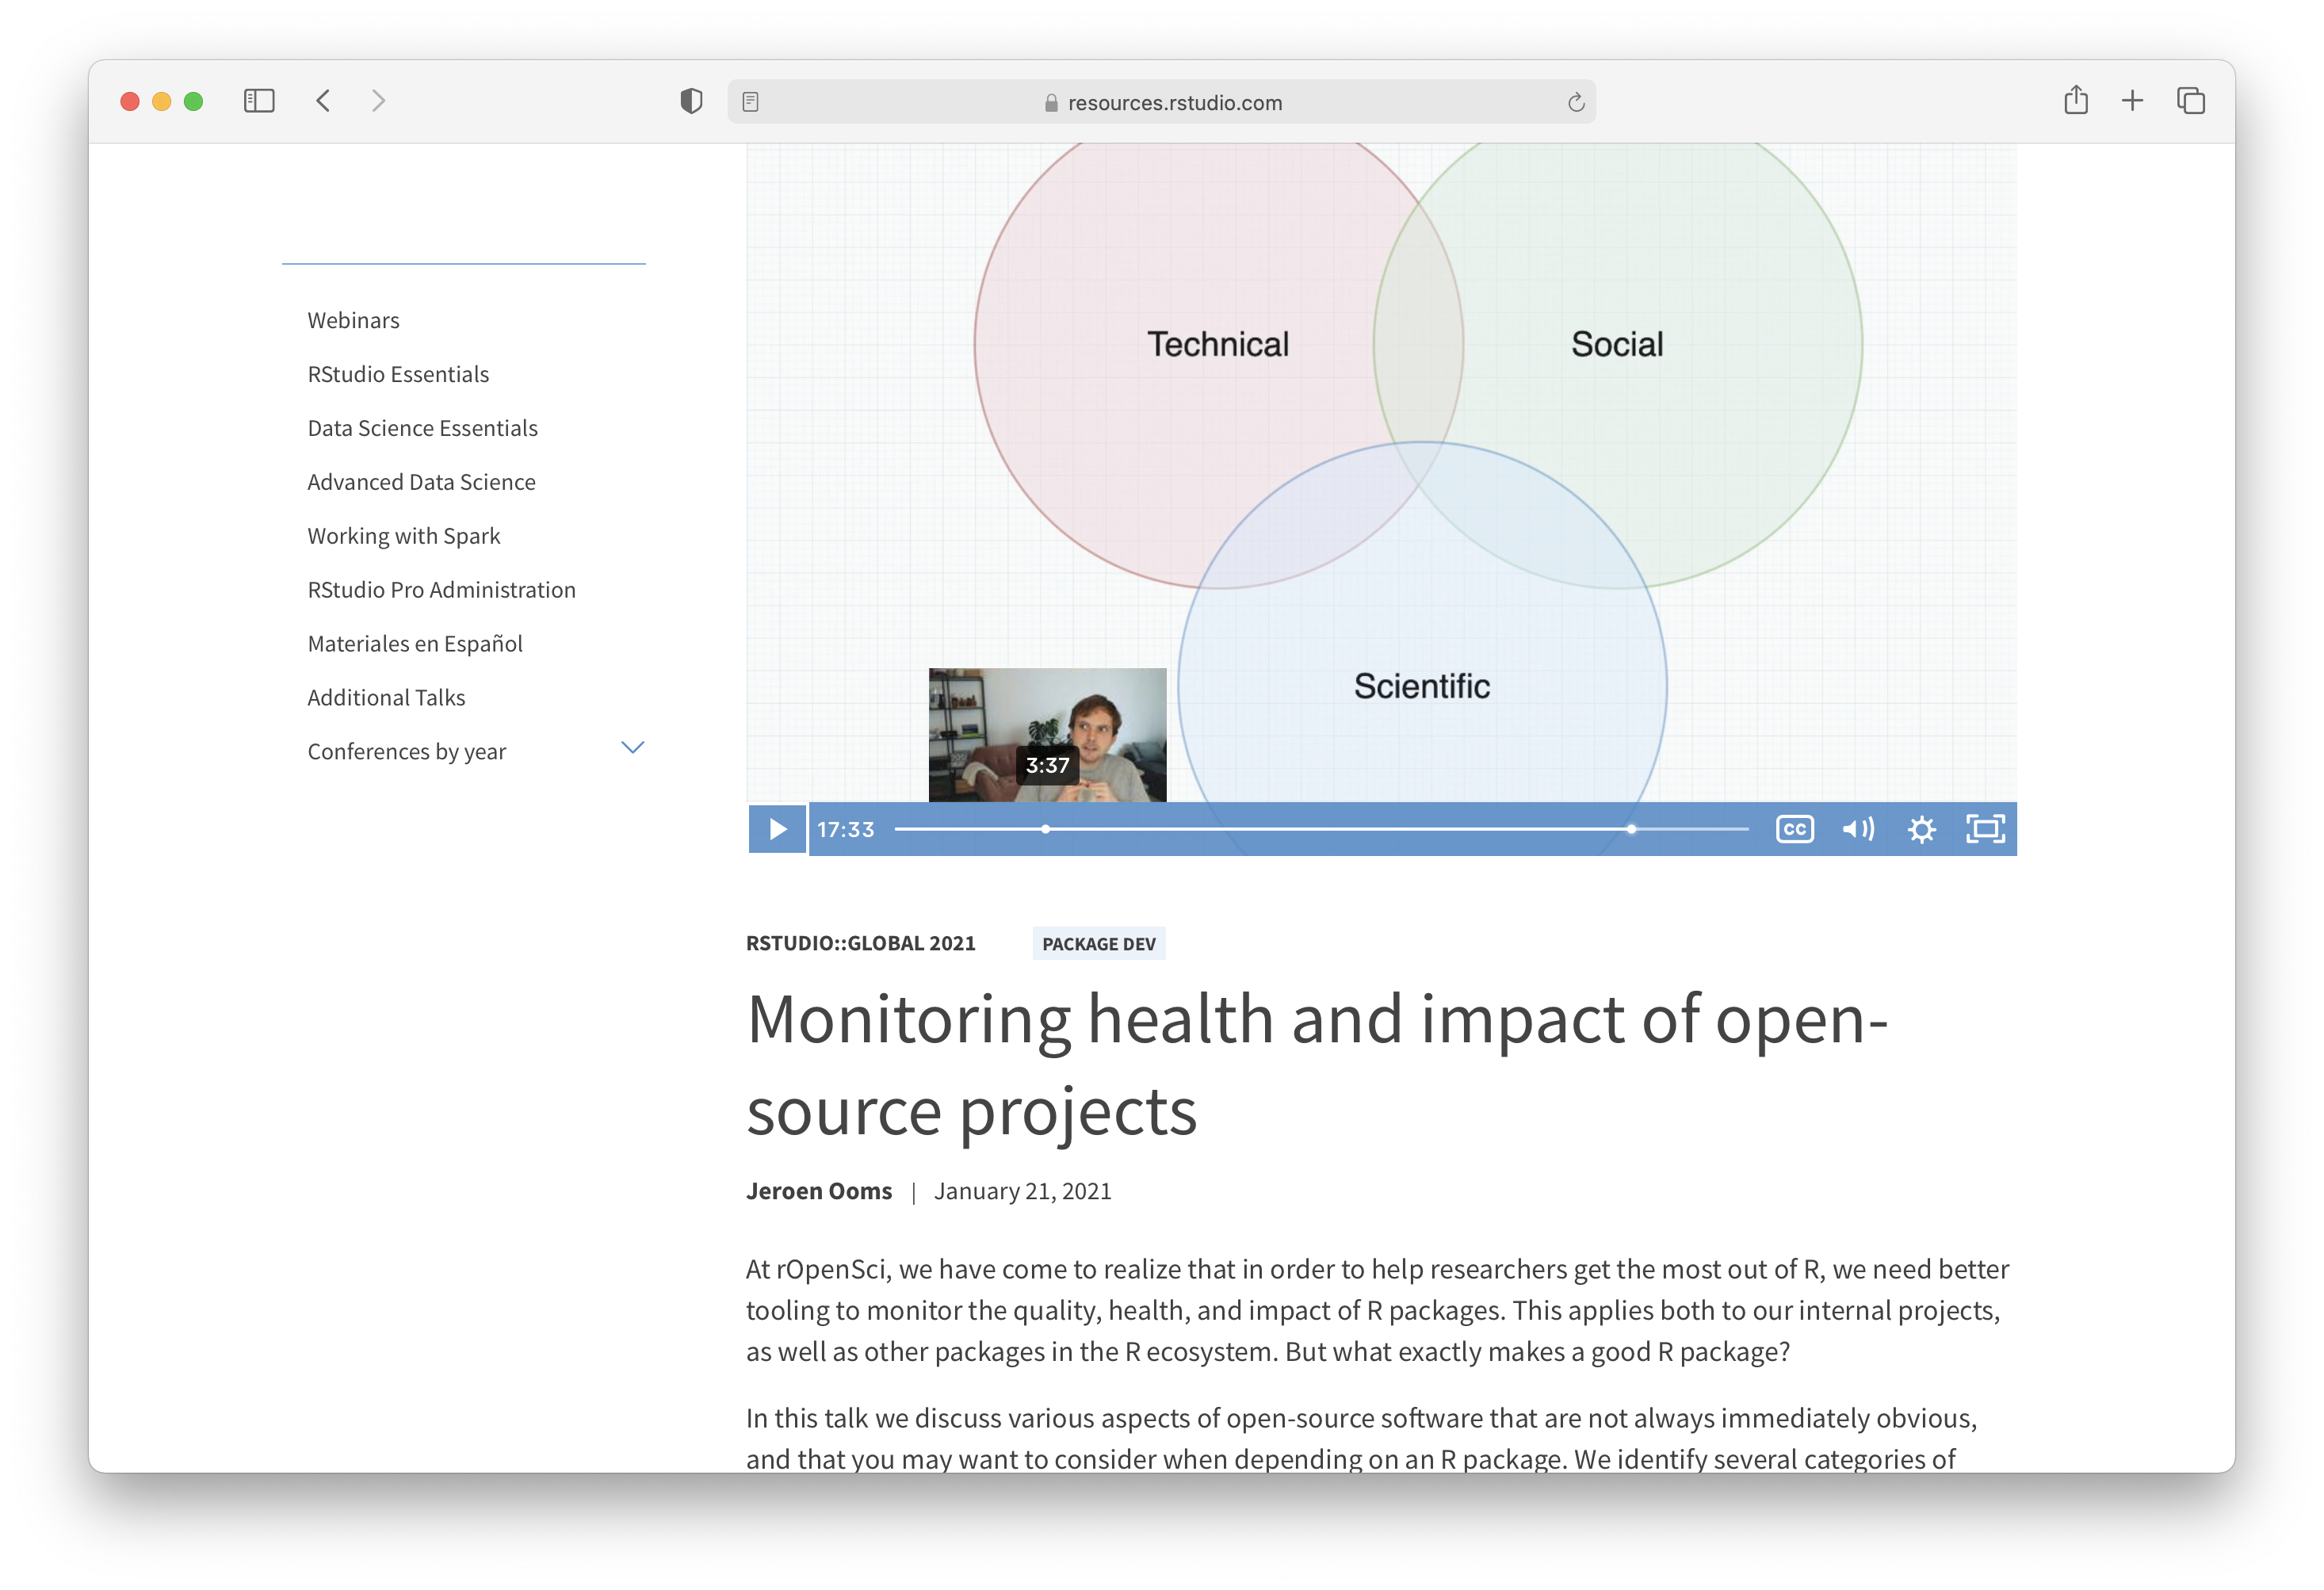The image size is (2324, 1590).
Task: Open the share sheet
Action: (2077, 100)
